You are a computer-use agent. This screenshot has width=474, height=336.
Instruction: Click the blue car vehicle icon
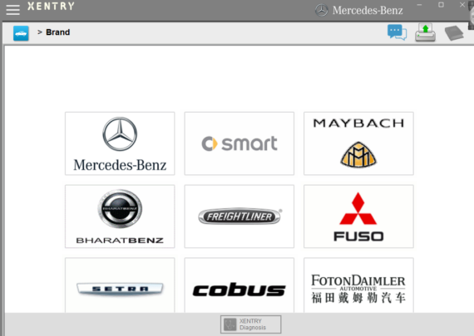click(x=21, y=33)
